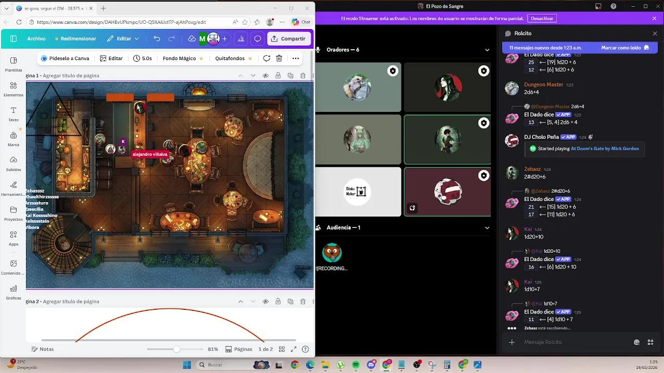Viewport: 664px width, 373px height.
Task: Open the Discord apps launcher in message bar
Action: pyautogui.click(x=651, y=342)
